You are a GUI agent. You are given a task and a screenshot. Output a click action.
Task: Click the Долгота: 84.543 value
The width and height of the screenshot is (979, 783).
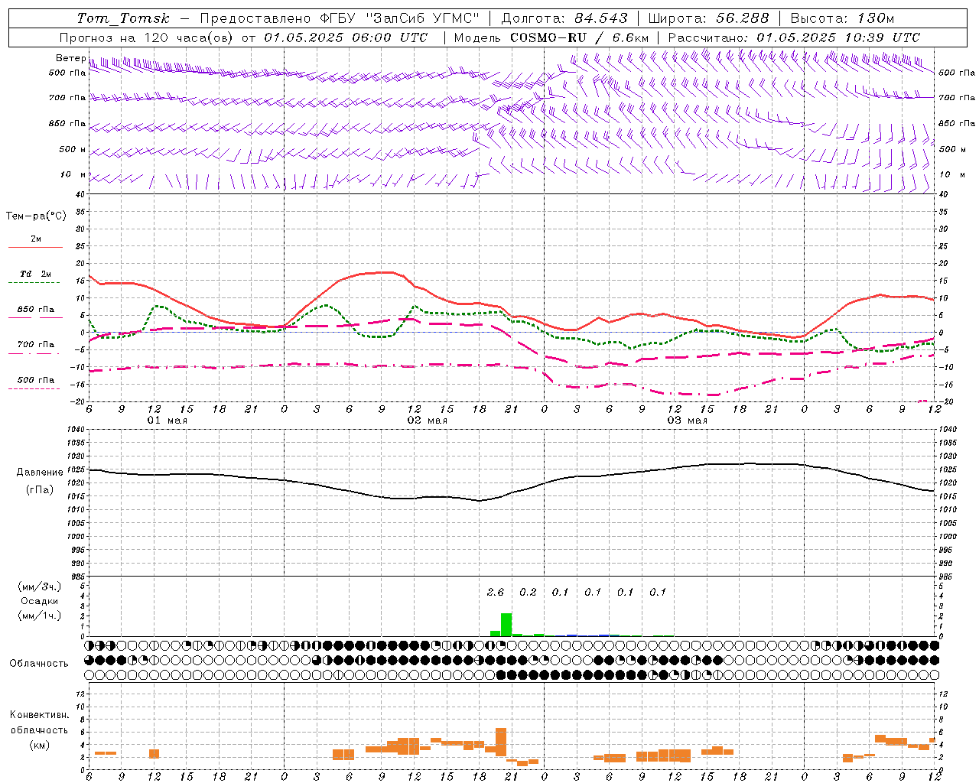point(564,18)
